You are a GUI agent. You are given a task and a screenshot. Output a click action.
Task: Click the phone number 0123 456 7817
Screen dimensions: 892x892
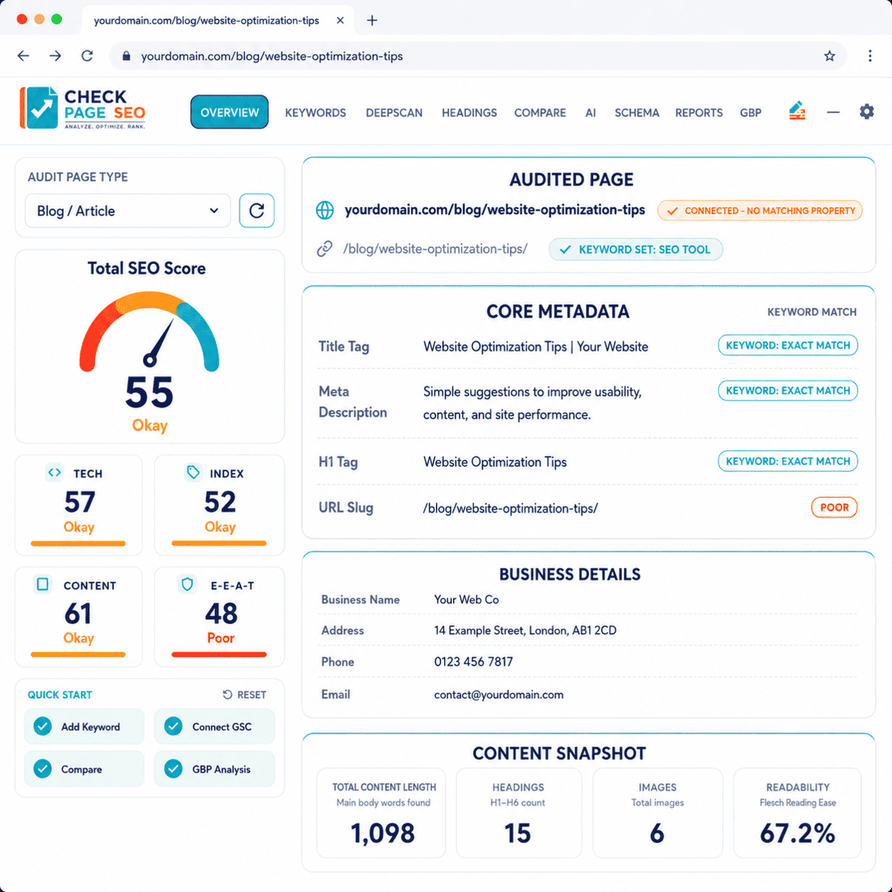473,662
